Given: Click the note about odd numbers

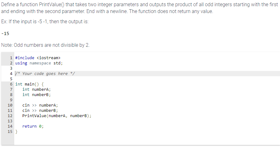Looking at the screenshot, I should click(x=45, y=45).
